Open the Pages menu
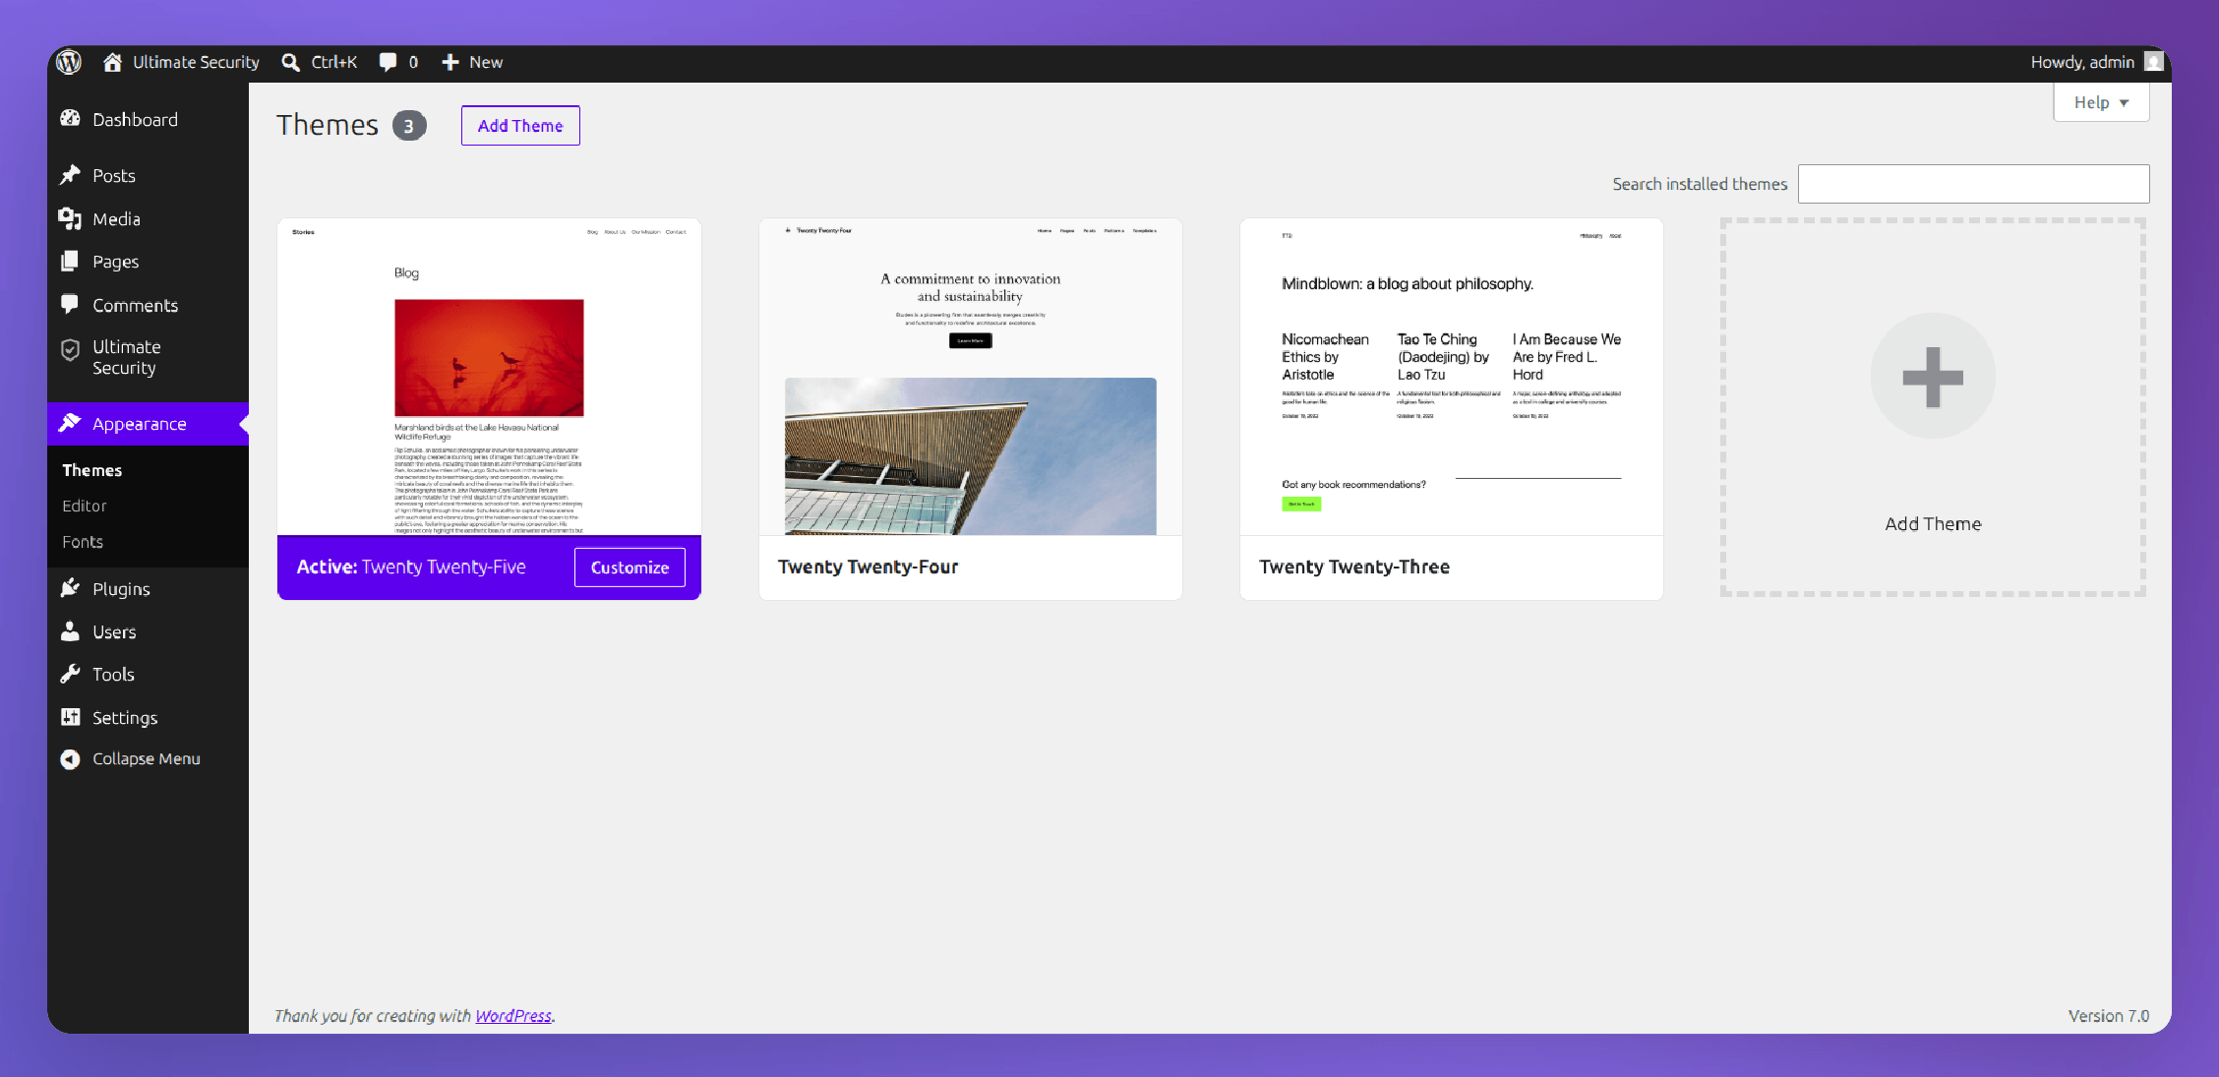 [115, 262]
